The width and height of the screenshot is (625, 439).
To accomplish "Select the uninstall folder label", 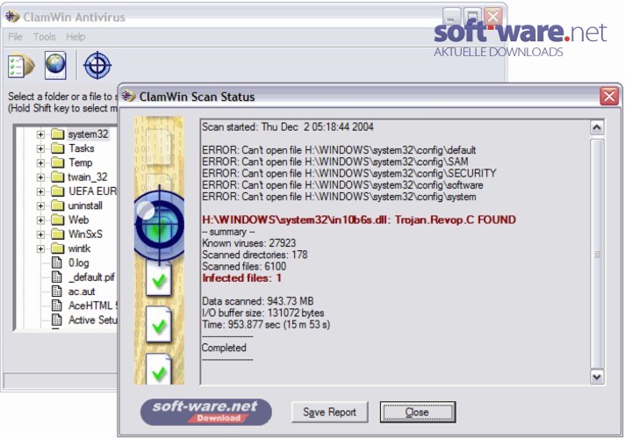I will point(85,205).
